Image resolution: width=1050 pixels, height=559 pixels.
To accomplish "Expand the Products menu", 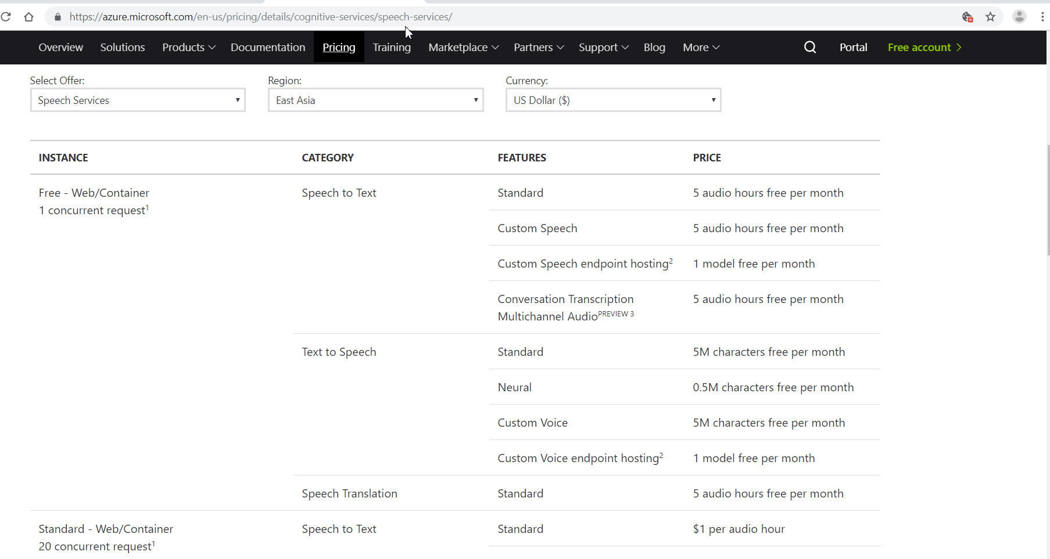I will [x=188, y=47].
